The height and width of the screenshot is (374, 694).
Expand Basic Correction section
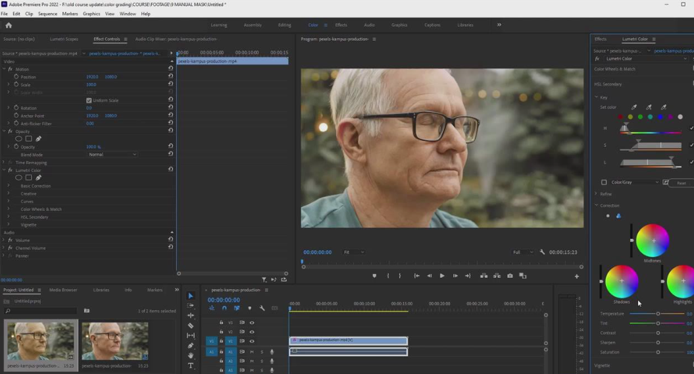point(9,186)
